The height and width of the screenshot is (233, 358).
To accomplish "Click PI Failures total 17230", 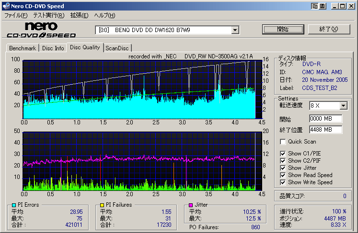I will (x=164, y=225).
